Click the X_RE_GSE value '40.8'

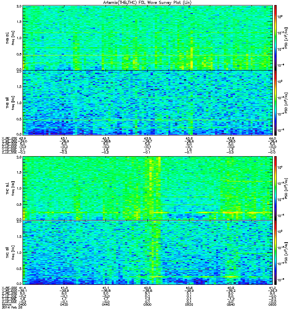(x=189, y=288)
